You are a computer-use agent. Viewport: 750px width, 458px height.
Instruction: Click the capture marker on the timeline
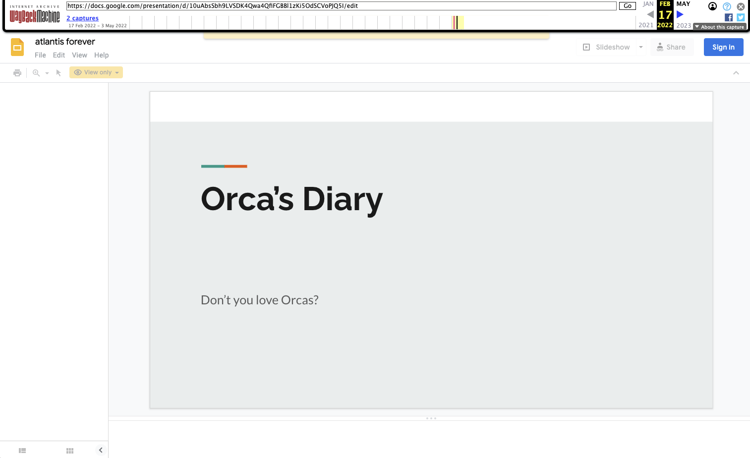click(455, 22)
